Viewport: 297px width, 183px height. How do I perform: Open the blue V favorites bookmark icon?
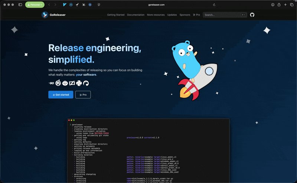click(65, 5)
